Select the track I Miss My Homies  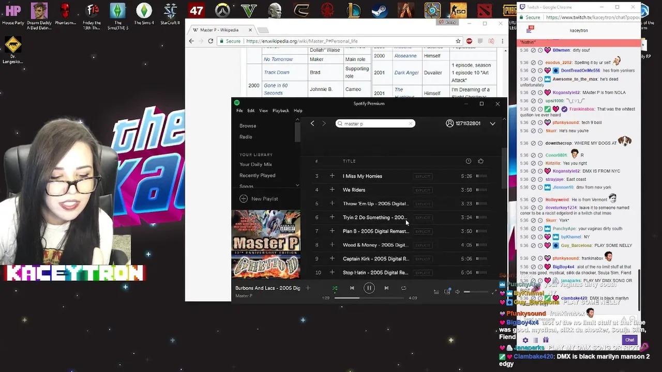[x=362, y=176]
